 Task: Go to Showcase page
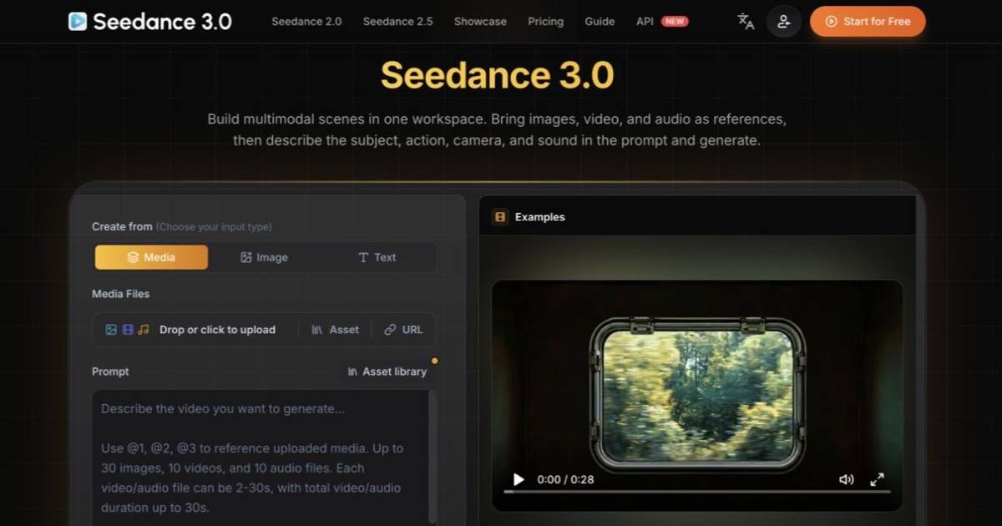coord(480,22)
